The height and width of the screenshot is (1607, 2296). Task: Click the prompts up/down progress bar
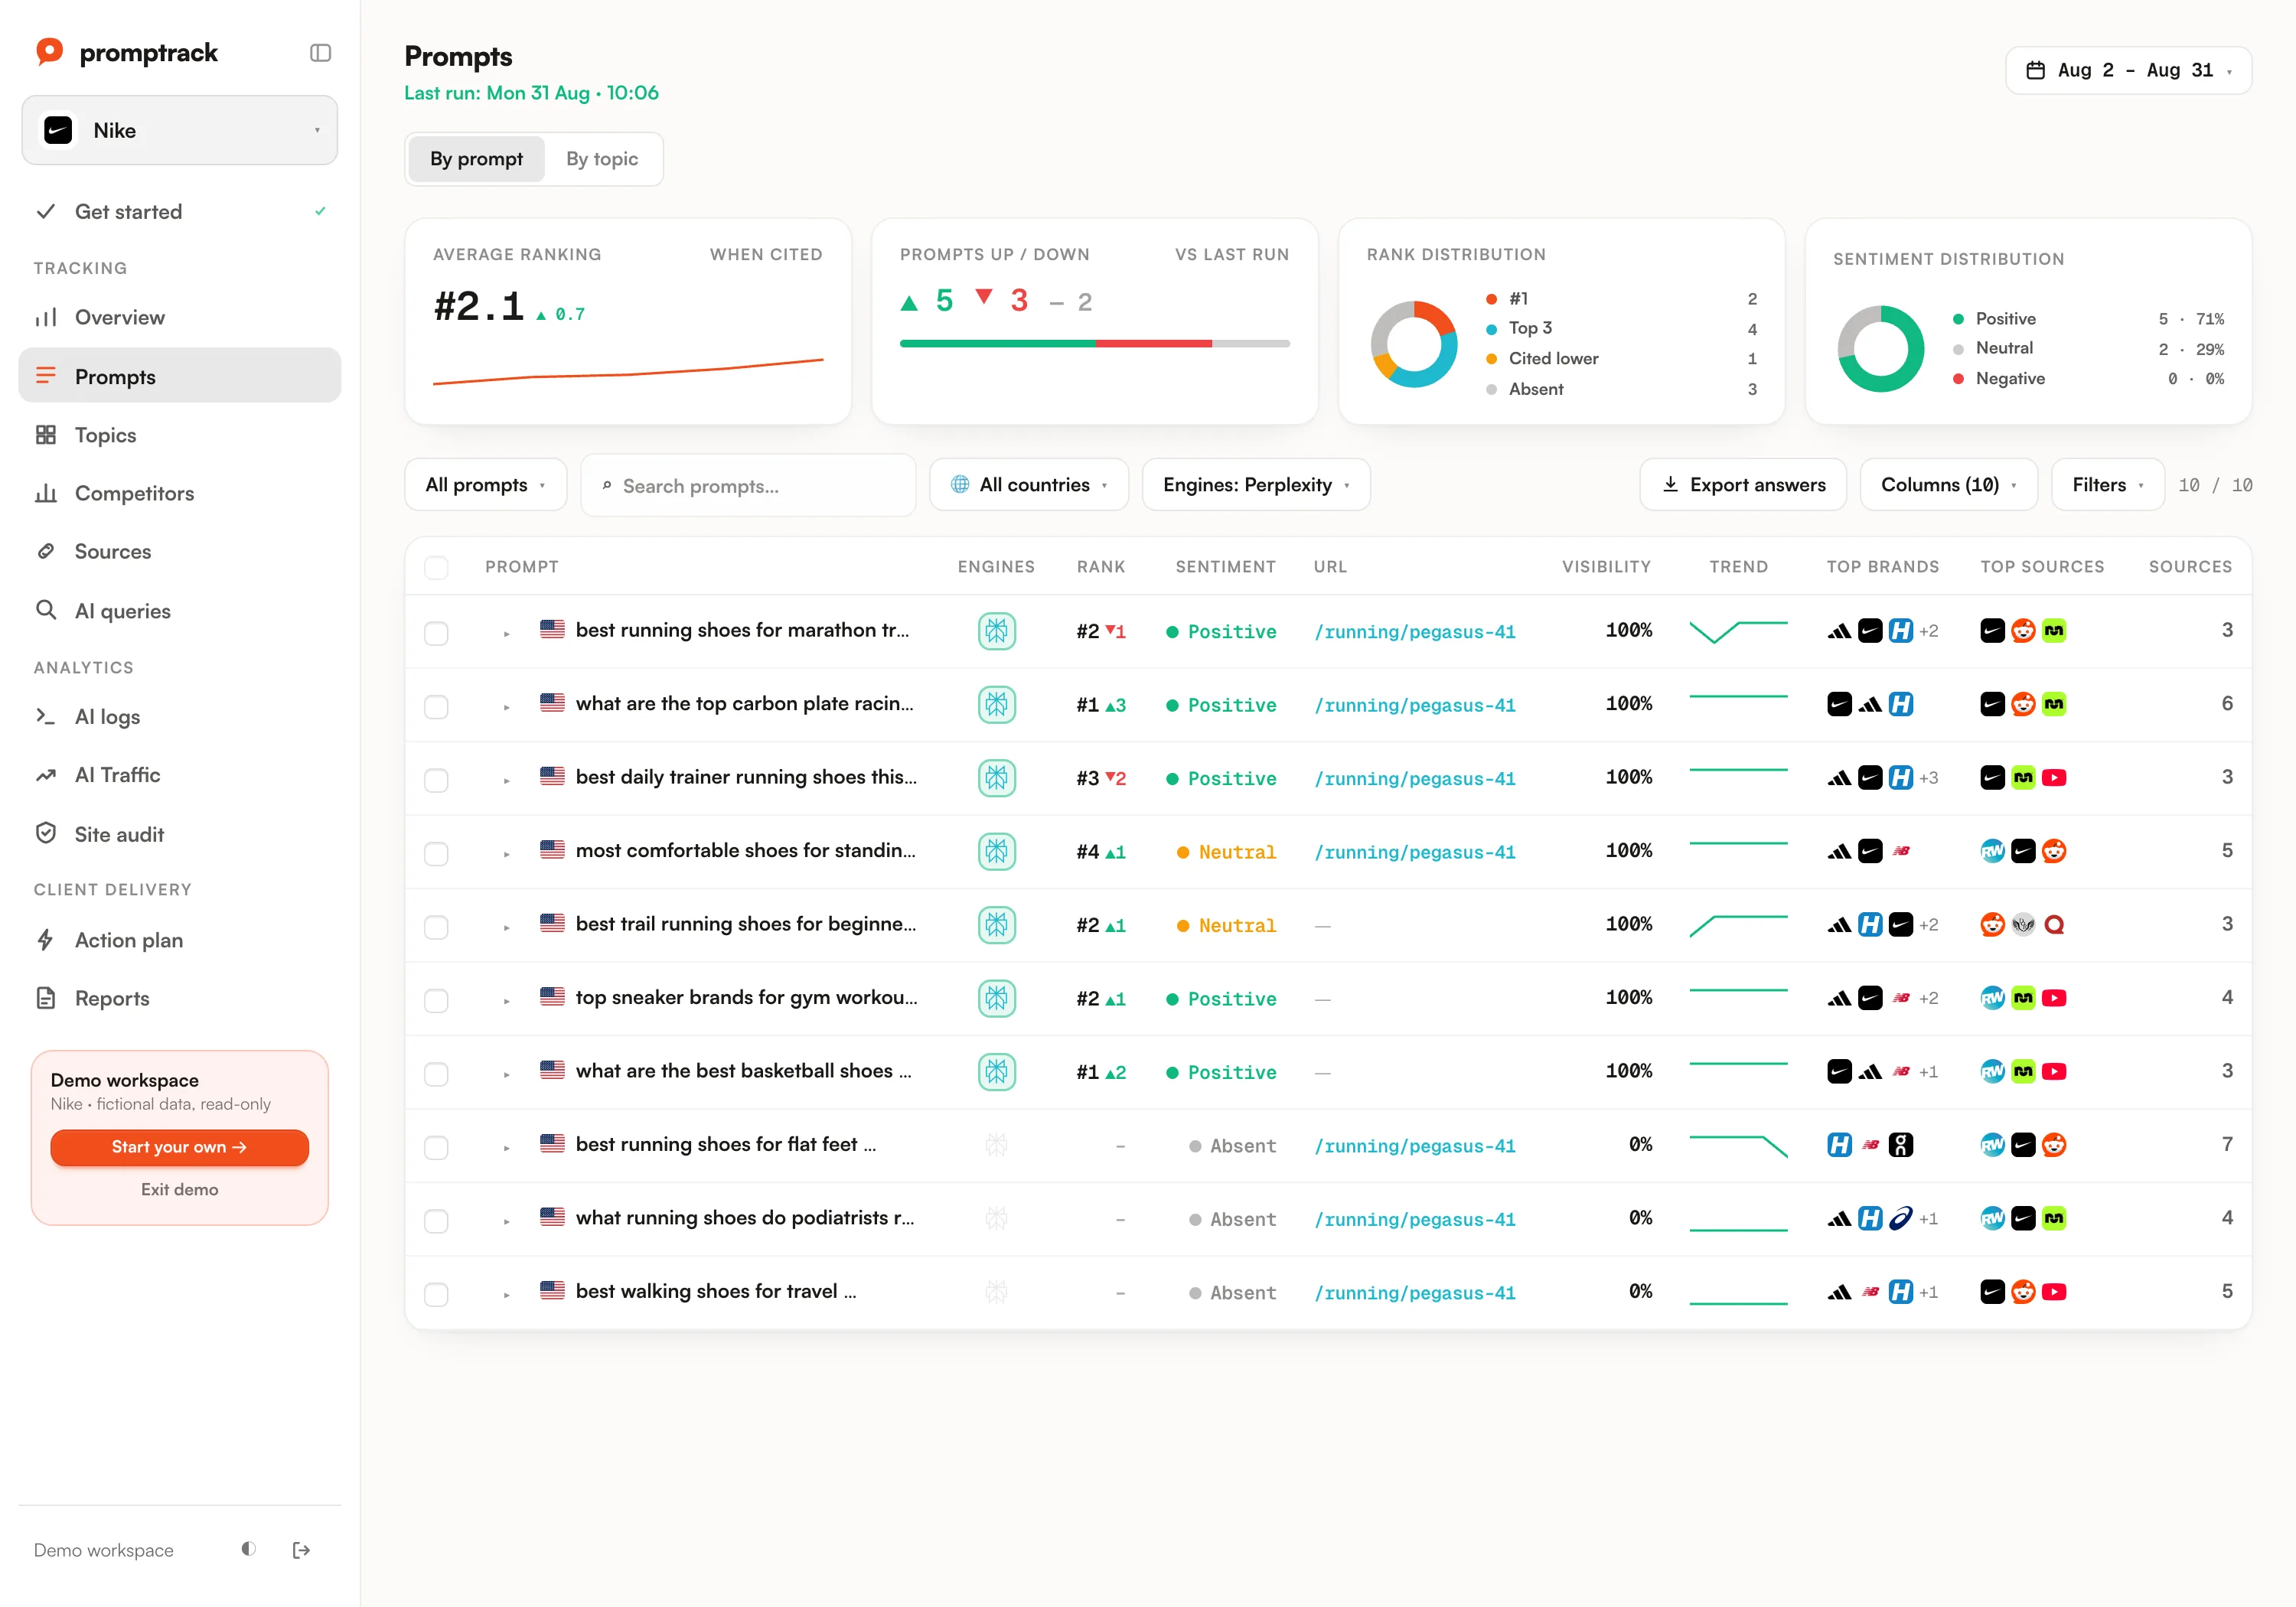point(1094,343)
